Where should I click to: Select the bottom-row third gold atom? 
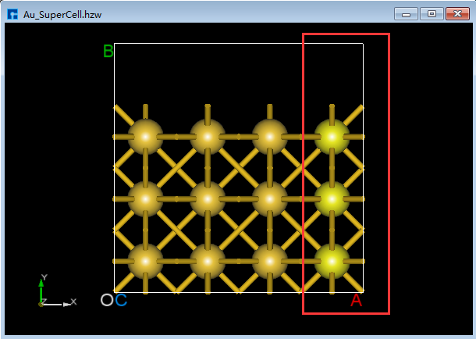click(x=269, y=261)
